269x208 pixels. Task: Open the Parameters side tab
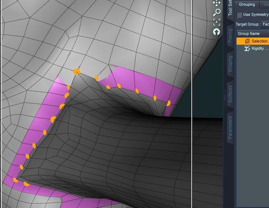230,127
